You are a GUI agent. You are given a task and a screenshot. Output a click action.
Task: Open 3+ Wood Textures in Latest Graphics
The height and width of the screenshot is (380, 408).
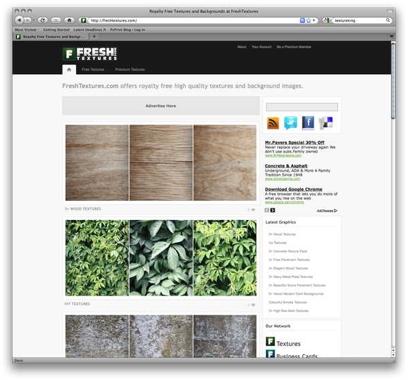point(282,234)
